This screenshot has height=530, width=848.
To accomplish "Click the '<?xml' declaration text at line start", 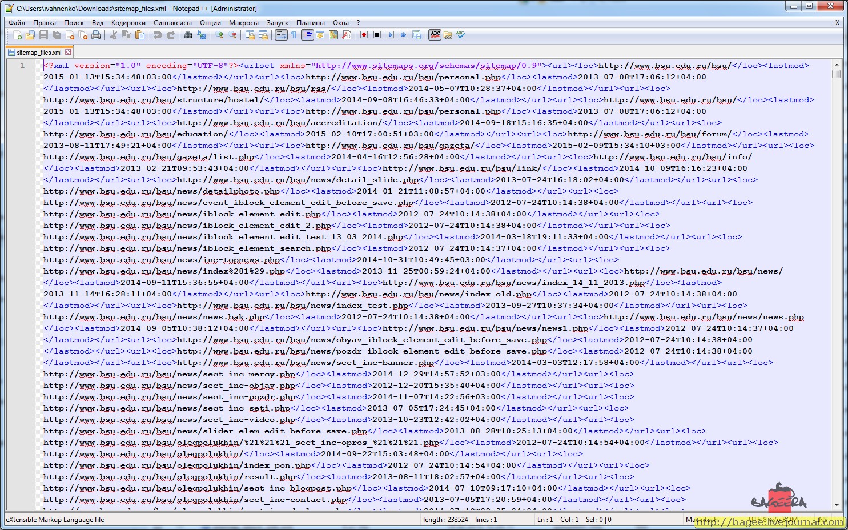I will (56, 66).
